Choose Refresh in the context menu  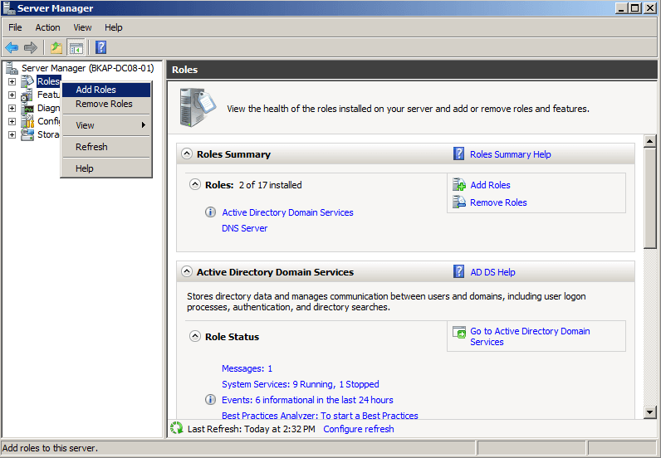(x=106, y=147)
